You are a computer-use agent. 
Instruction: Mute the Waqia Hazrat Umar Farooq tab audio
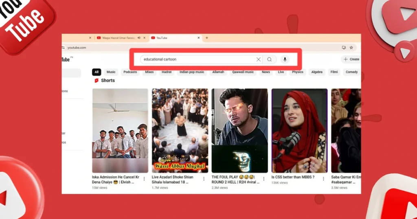pyautogui.click(x=139, y=38)
